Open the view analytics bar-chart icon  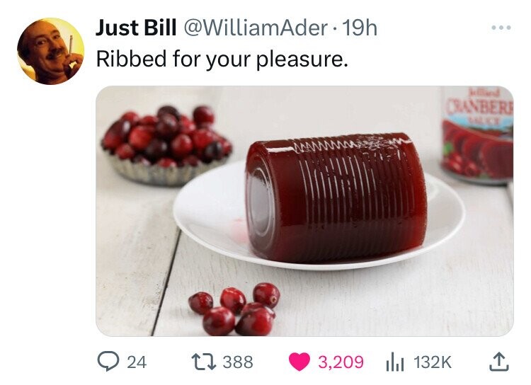(x=395, y=362)
